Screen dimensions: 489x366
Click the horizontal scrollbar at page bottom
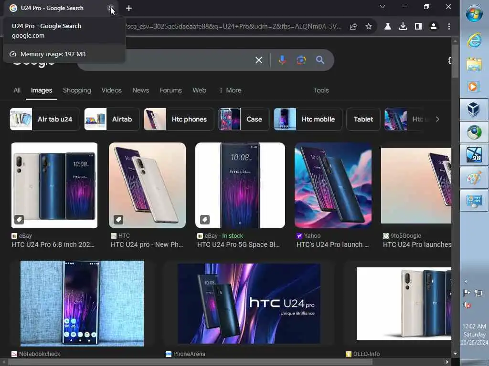[190, 362]
